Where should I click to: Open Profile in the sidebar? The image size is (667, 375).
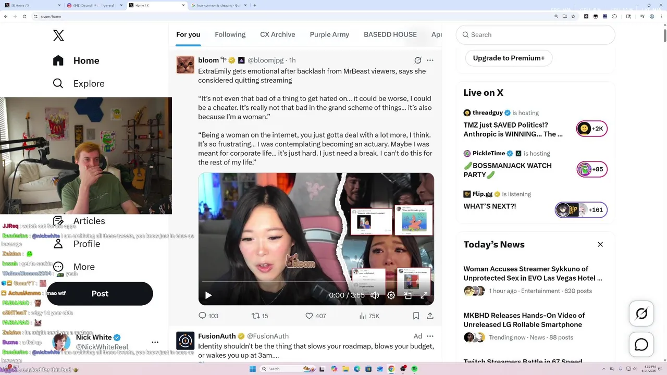[x=77, y=244]
